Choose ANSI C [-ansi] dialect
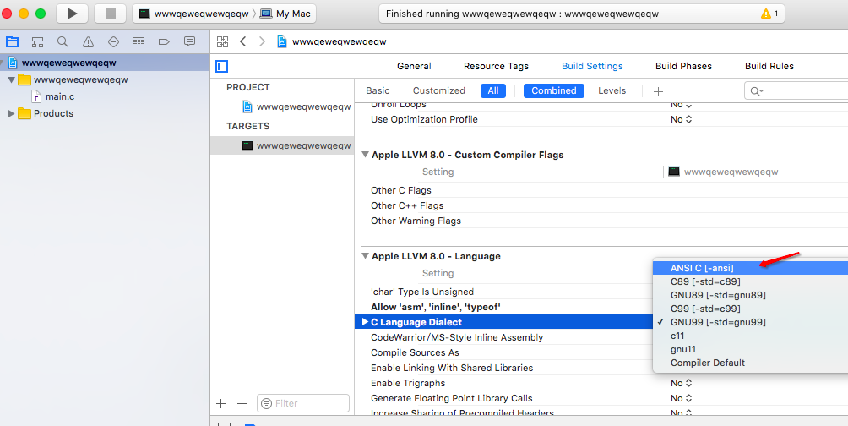Image resolution: width=848 pixels, height=426 pixels. 751,268
